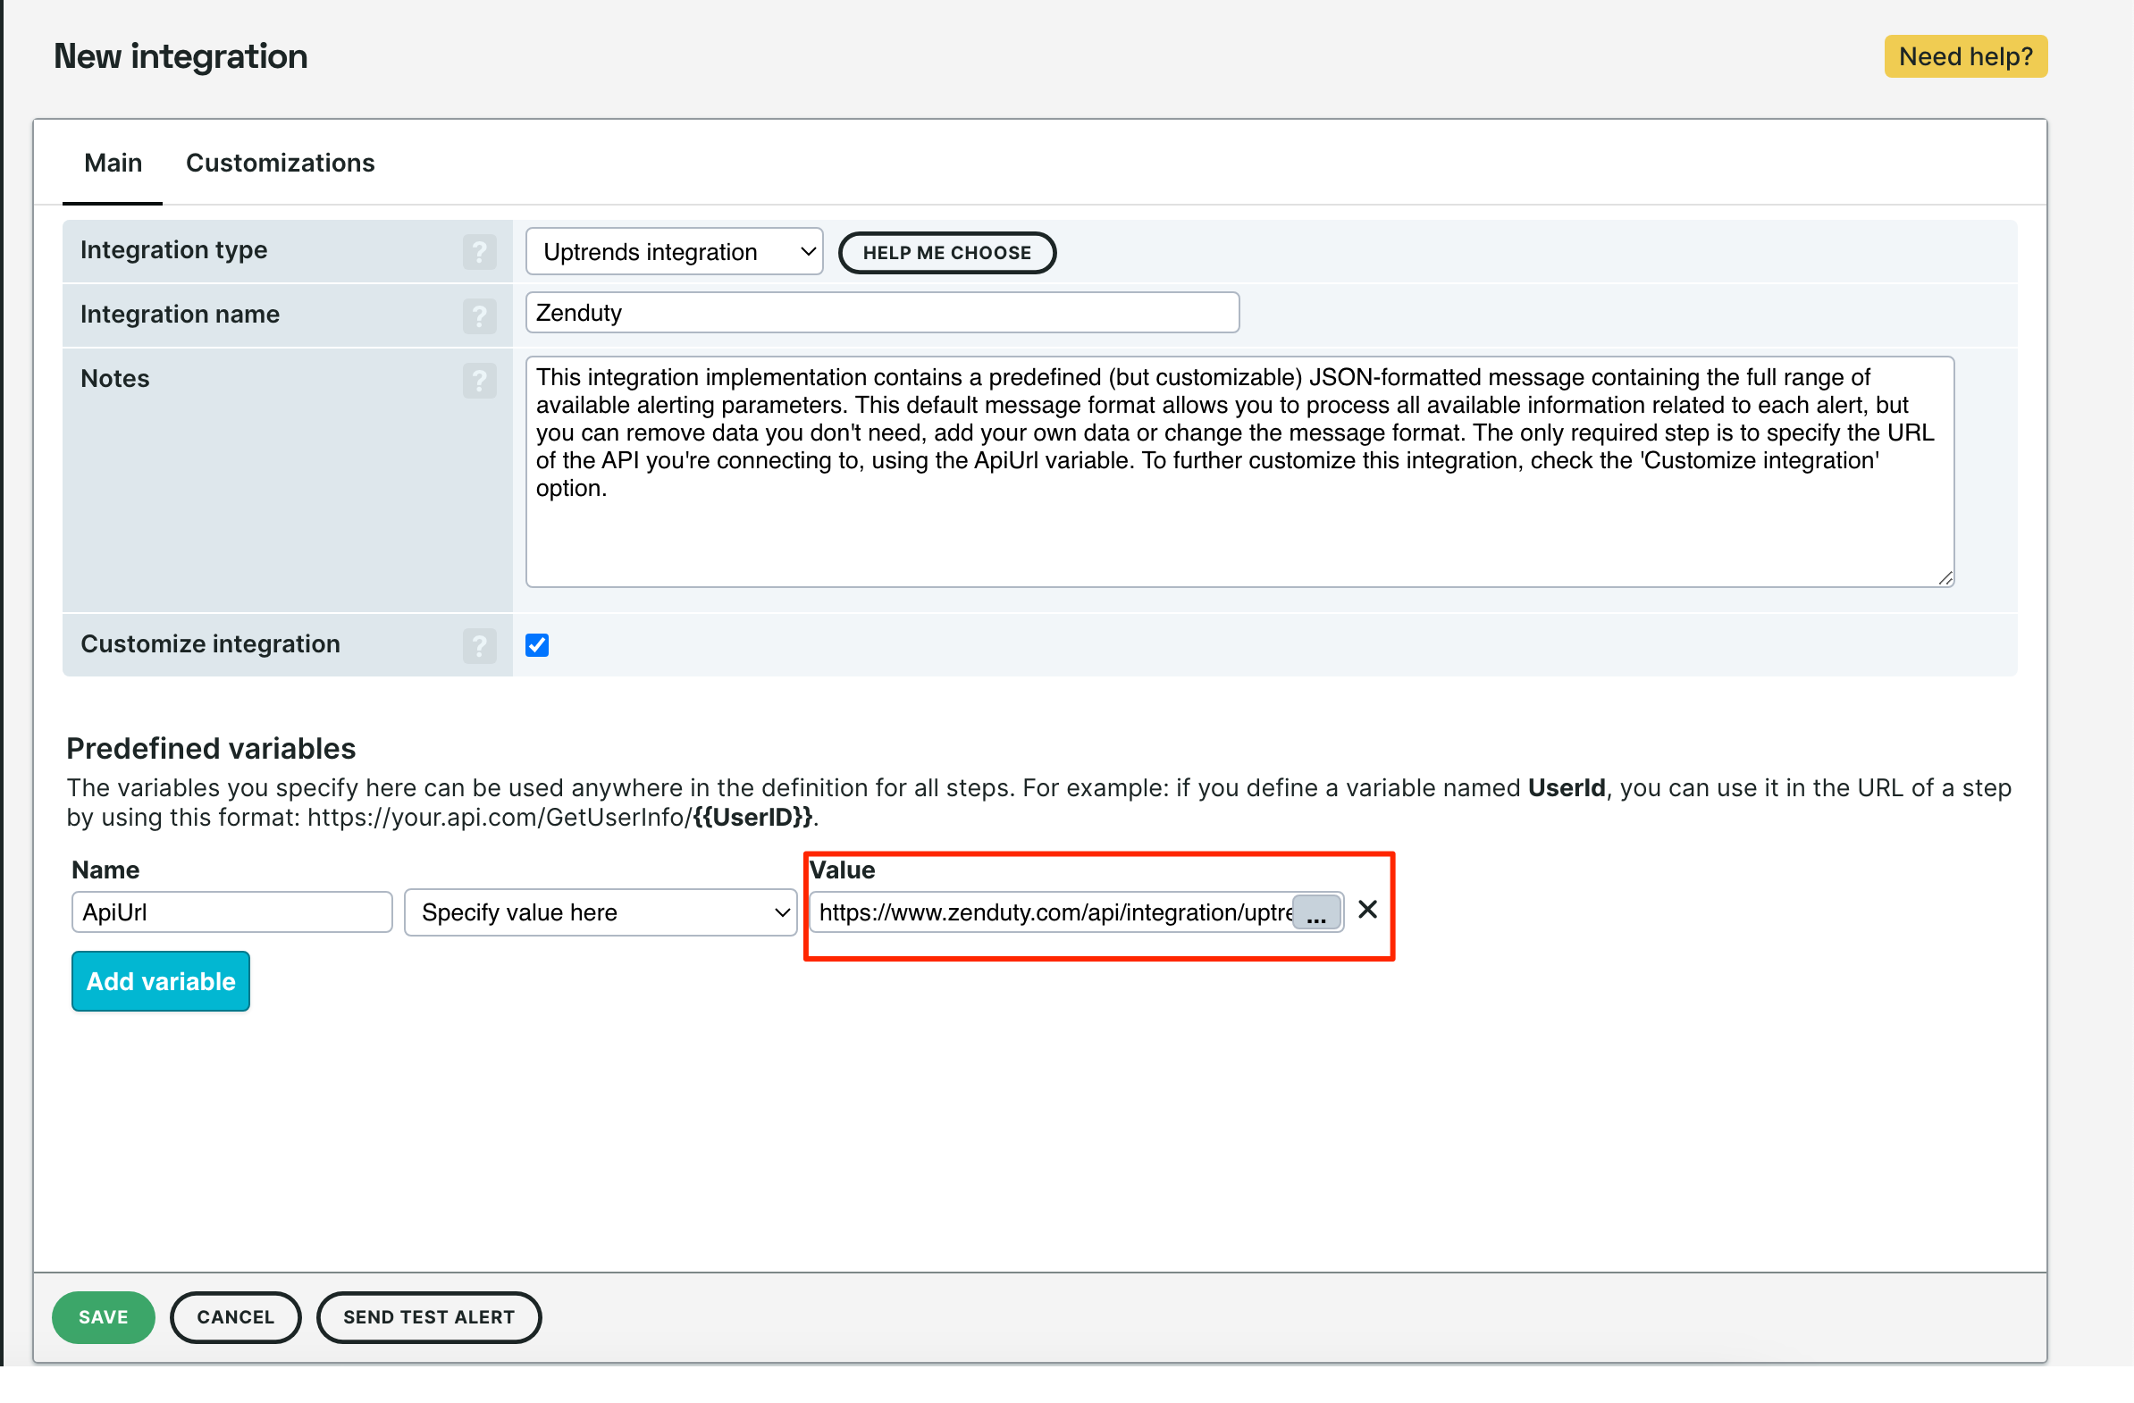Click the Add variable button

point(161,981)
